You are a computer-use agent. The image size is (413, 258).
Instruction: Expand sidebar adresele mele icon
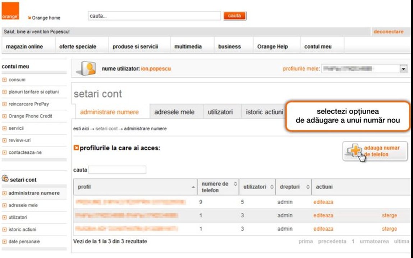(4, 205)
